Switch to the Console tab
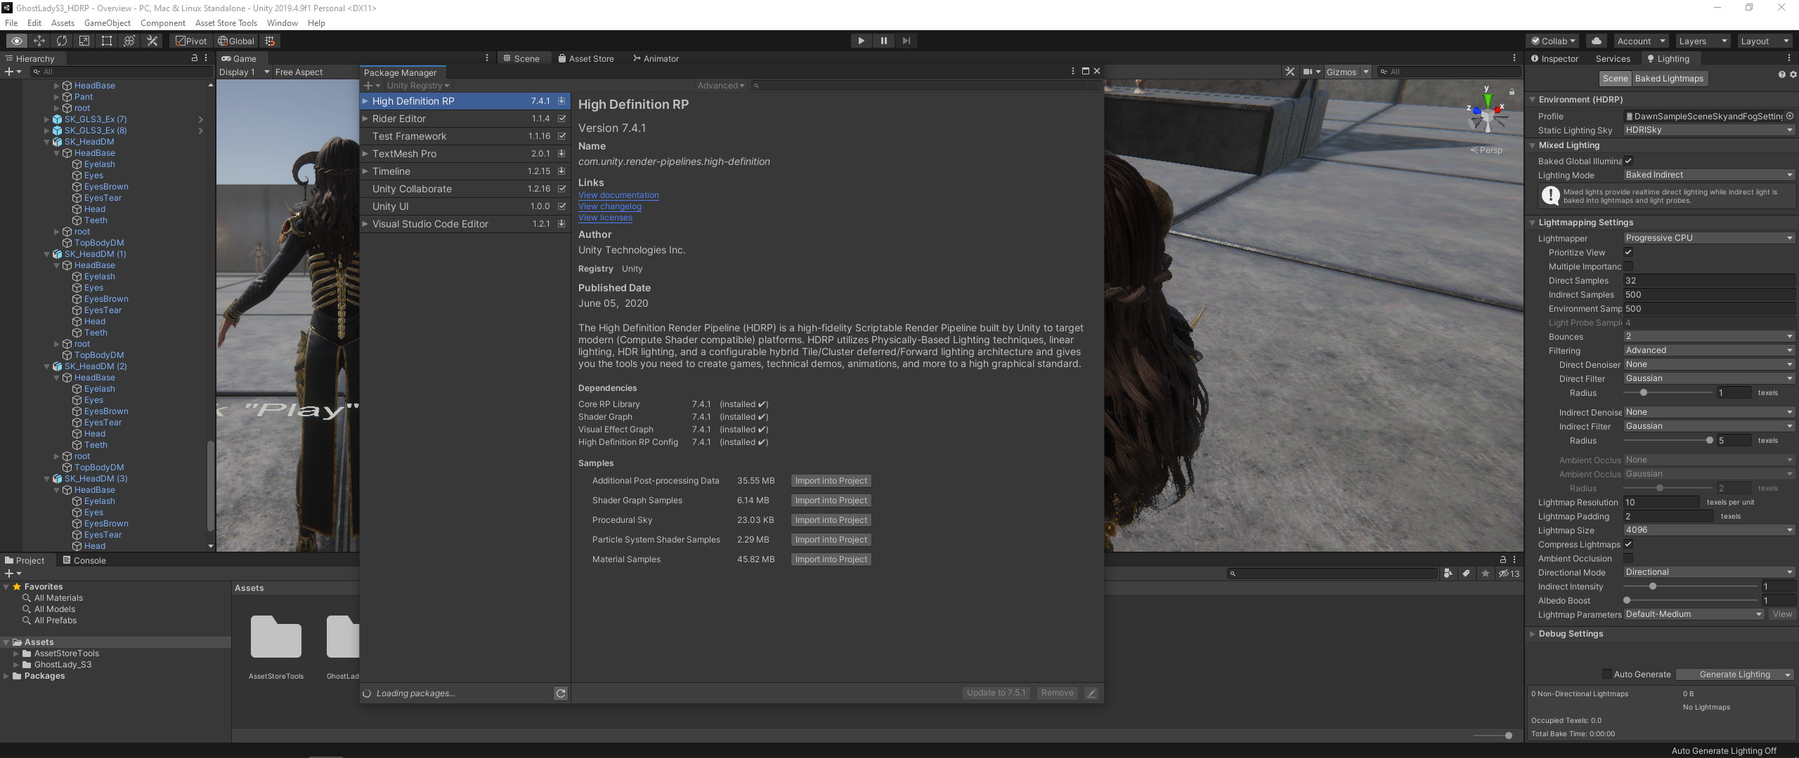This screenshot has width=1799, height=758. 84,560
